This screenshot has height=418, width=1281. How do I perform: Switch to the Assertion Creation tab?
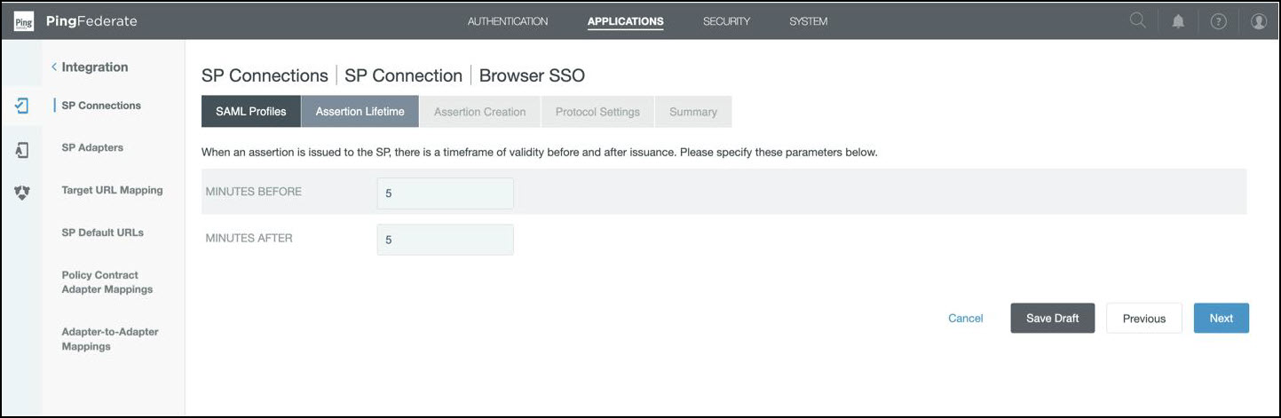coord(479,112)
